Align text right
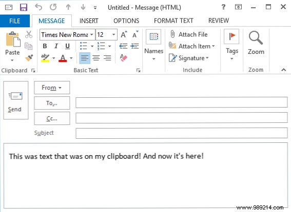The image size is (291, 212). click(x=107, y=58)
